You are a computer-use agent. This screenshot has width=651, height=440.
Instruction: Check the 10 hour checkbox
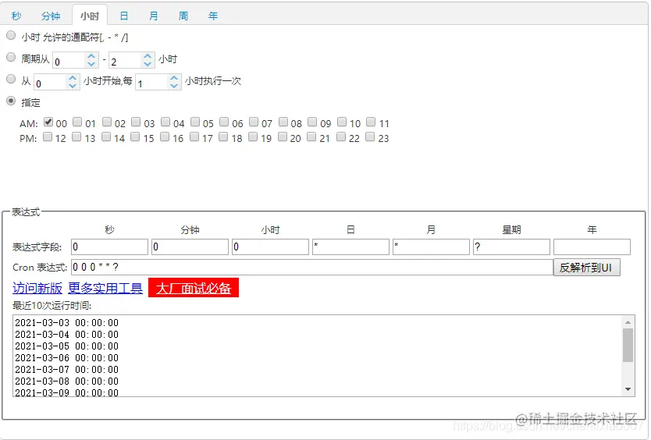[342, 122]
